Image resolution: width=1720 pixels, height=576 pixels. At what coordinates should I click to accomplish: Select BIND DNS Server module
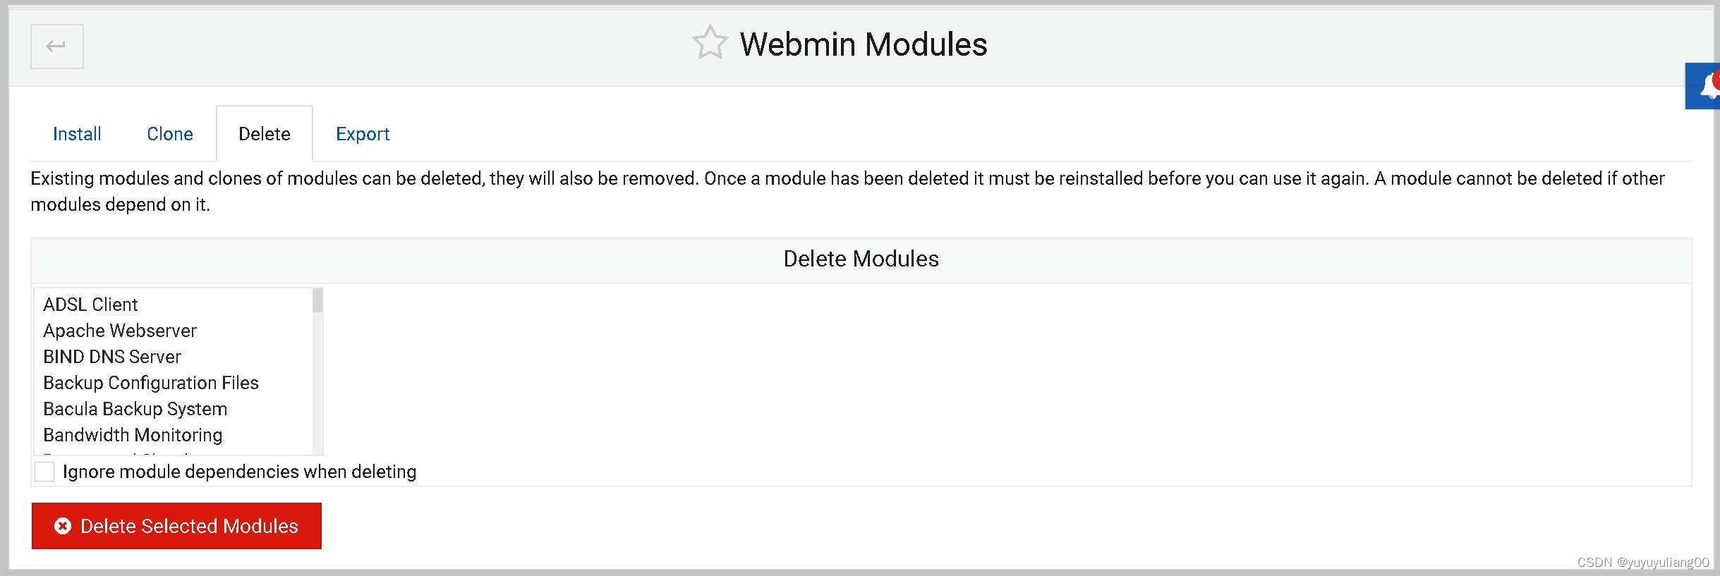tap(111, 356)
